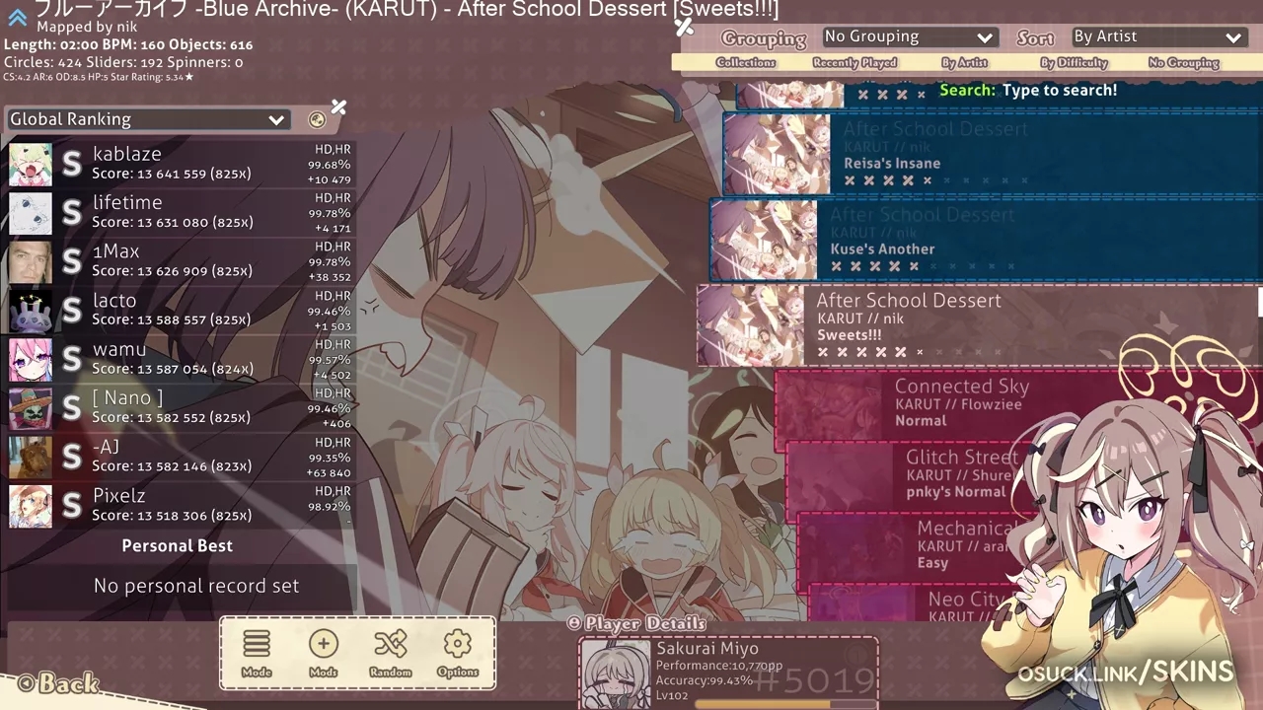Open beatmap Options gear

tap(458, 654)
